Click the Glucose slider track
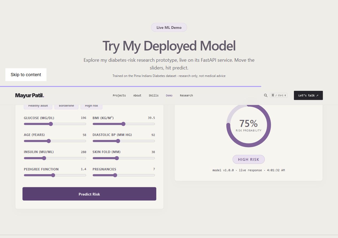Viewport: 338px width, 238px height. [x=55, y=124]
